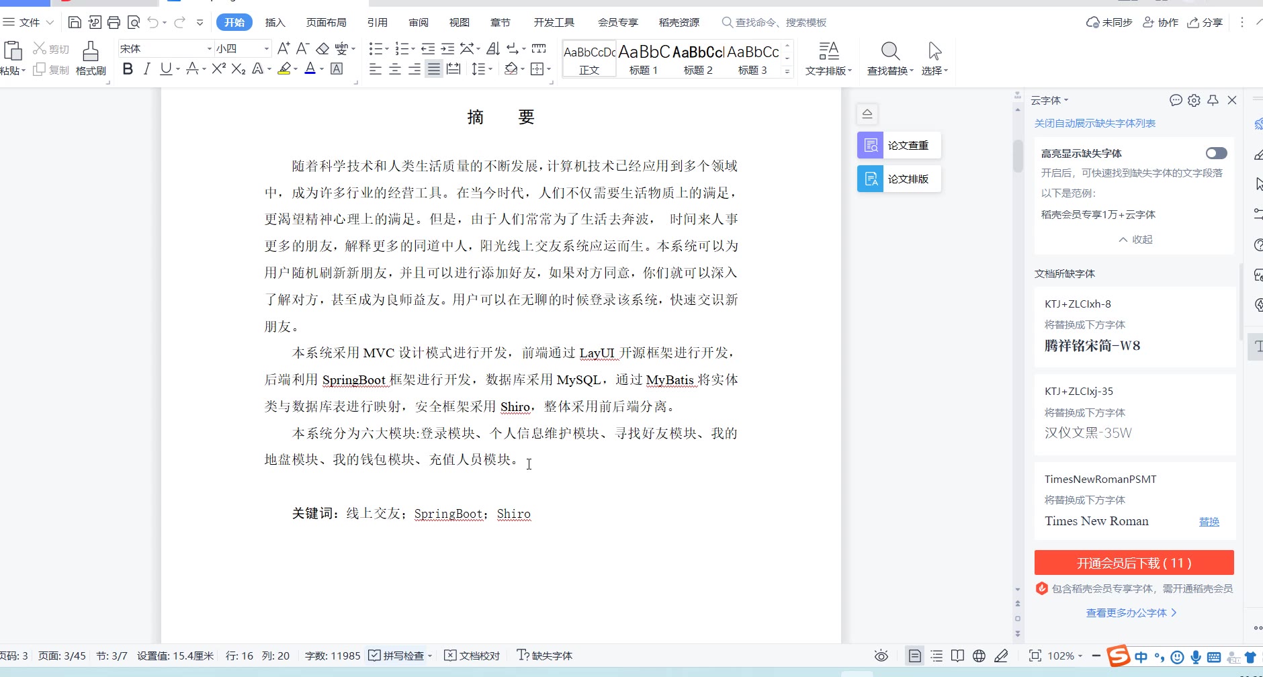Toggle Spell Check in status bar

[396, 656]
